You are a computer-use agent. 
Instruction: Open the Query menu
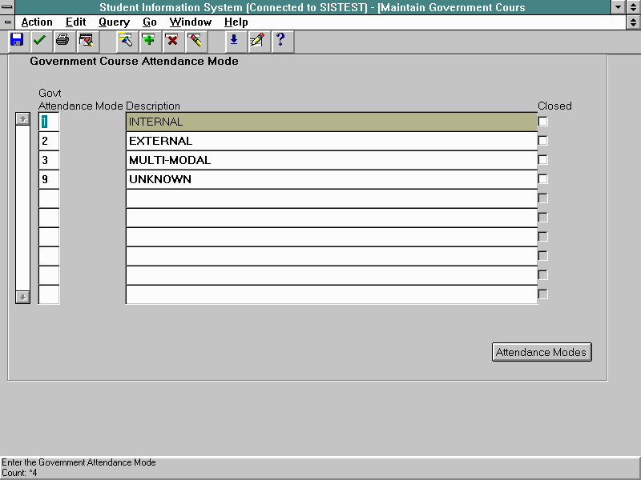(114, 22)
